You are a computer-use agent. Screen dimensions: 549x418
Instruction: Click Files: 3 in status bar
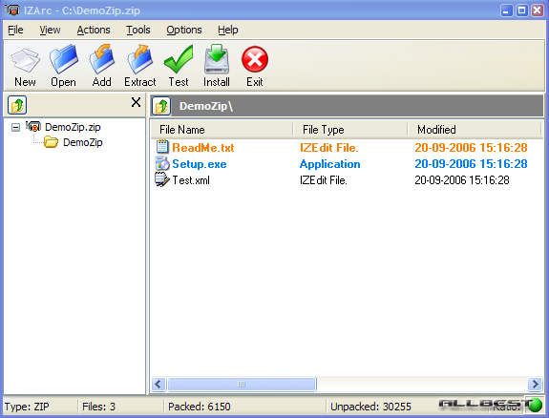point(98,407)
